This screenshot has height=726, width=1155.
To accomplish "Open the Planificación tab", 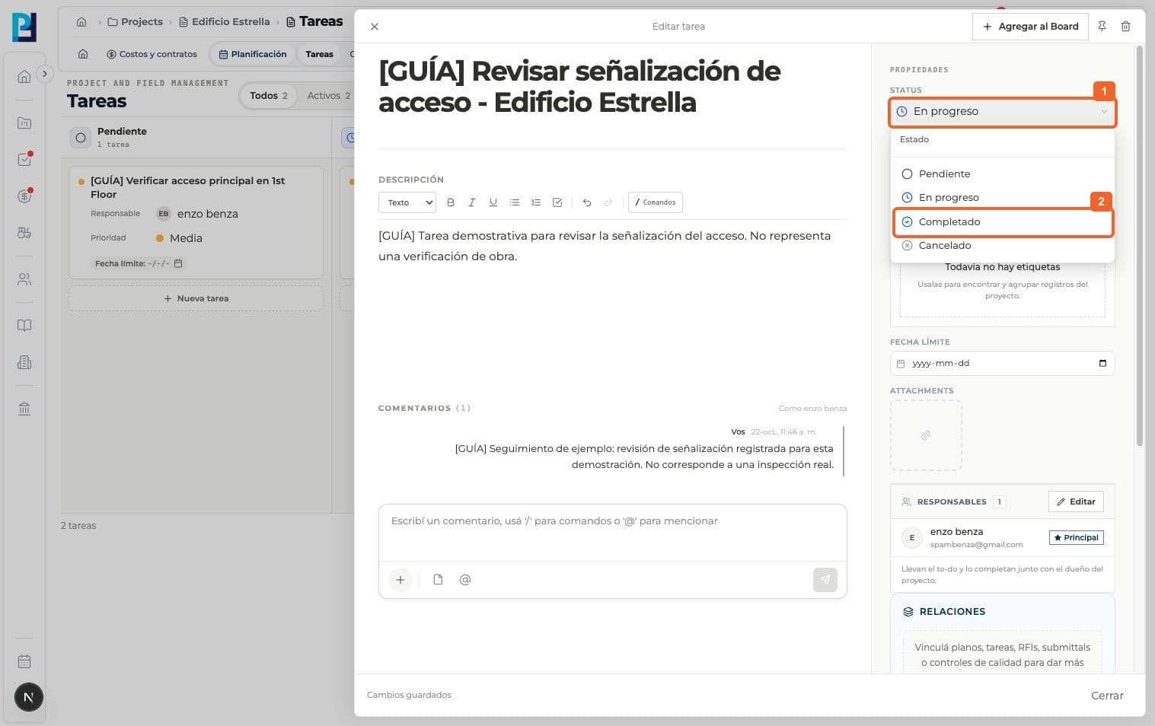I will pyautogui.click(x=253, y=54).
